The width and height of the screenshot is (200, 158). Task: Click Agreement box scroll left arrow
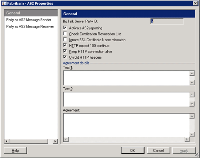(x=66, y=140)
